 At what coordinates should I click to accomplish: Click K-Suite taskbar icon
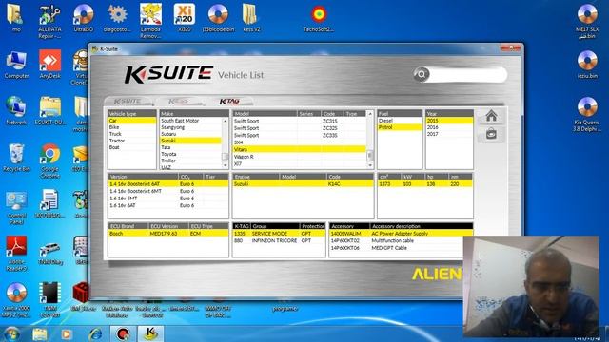click(150, 333)
